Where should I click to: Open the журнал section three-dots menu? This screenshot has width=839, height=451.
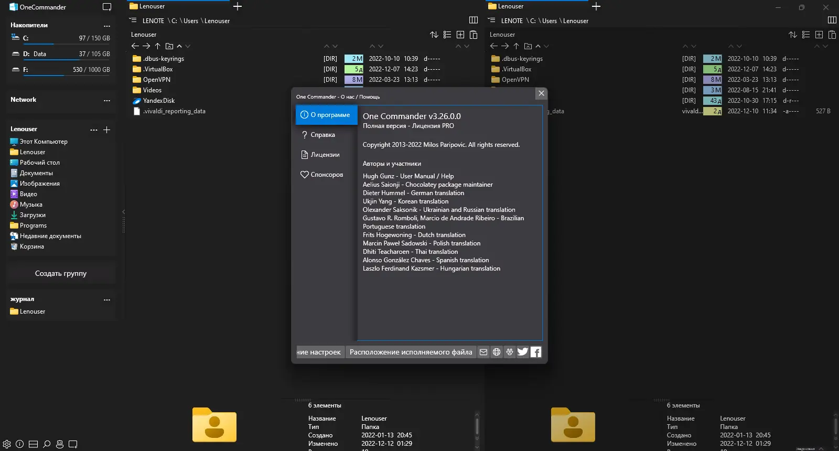point(107,299)
